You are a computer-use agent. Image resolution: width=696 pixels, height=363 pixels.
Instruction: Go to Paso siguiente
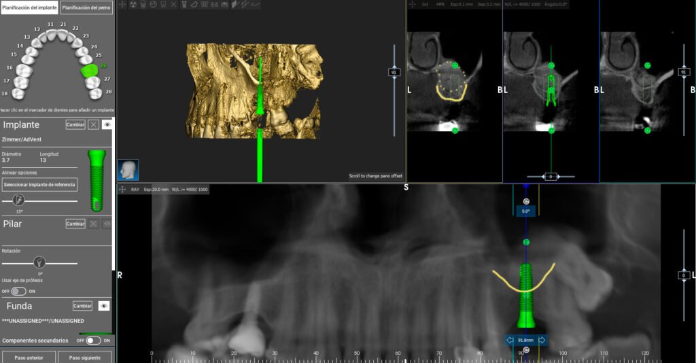tap(85, 358)
